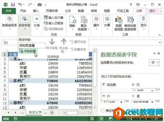Screen dimensions: 164x122
Task: Expand the formula bar dropdown arrow
Action: click(x=160, y=43)
